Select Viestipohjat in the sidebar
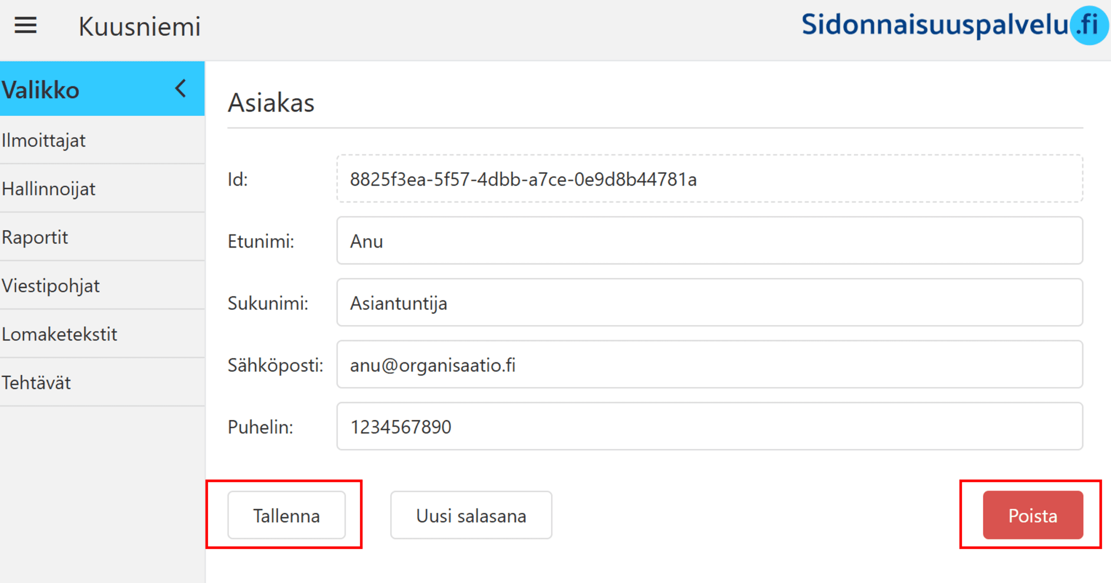This screenshot has height=583, width=1111. [51, 286]
